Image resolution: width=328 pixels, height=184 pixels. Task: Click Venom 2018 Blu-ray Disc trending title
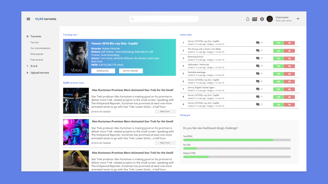(x=114, y=43)
